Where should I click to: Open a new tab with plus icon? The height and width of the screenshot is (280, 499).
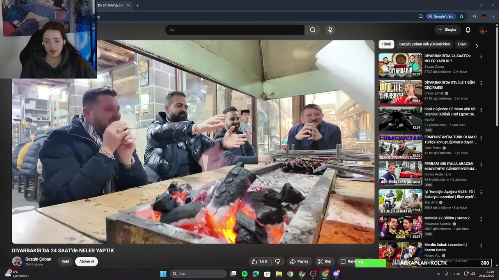(138, 5)
